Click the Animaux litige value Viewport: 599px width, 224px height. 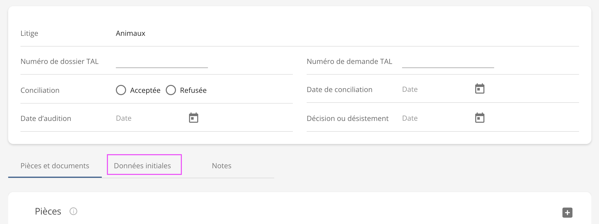(130, 33)
